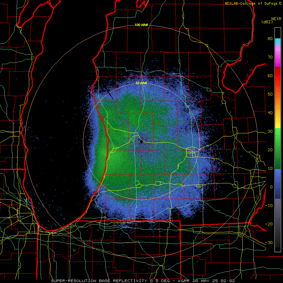
Task: Click the 40 value on dBZ scale
Action: pyautogui.click(x=270, y=113)
